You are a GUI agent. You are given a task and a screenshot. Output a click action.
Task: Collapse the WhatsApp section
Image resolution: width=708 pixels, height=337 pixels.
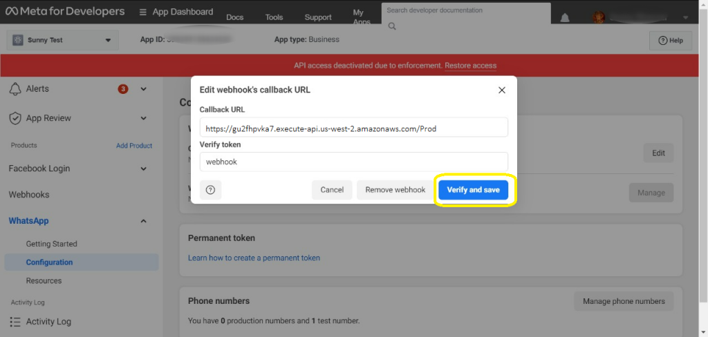pyautogui.click(x=143, y=221)
